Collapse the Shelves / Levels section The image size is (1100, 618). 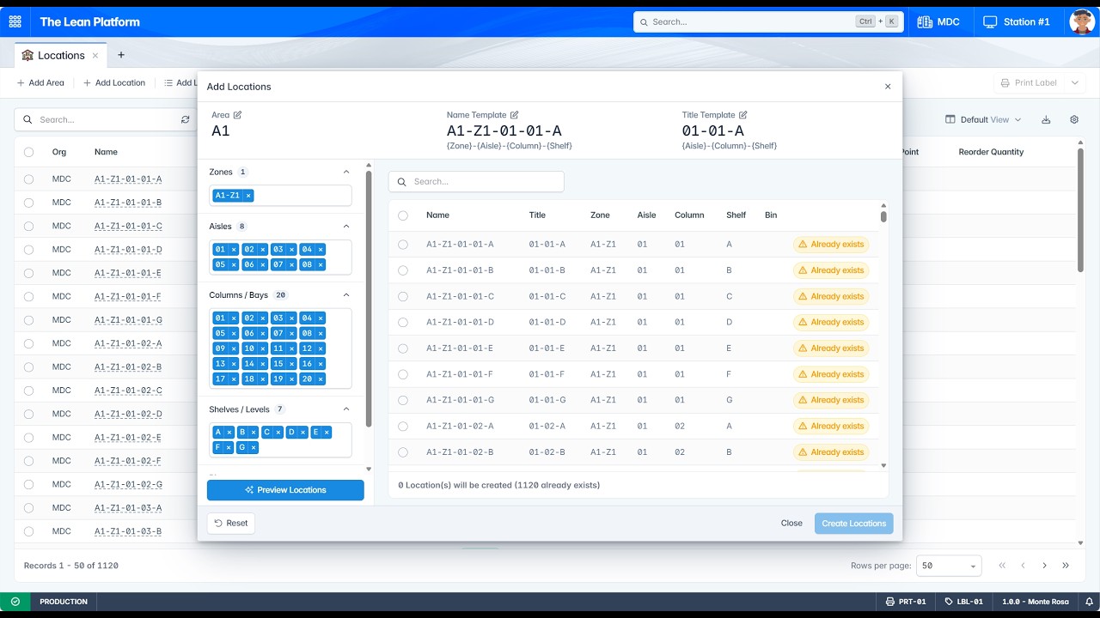(346, 409)
